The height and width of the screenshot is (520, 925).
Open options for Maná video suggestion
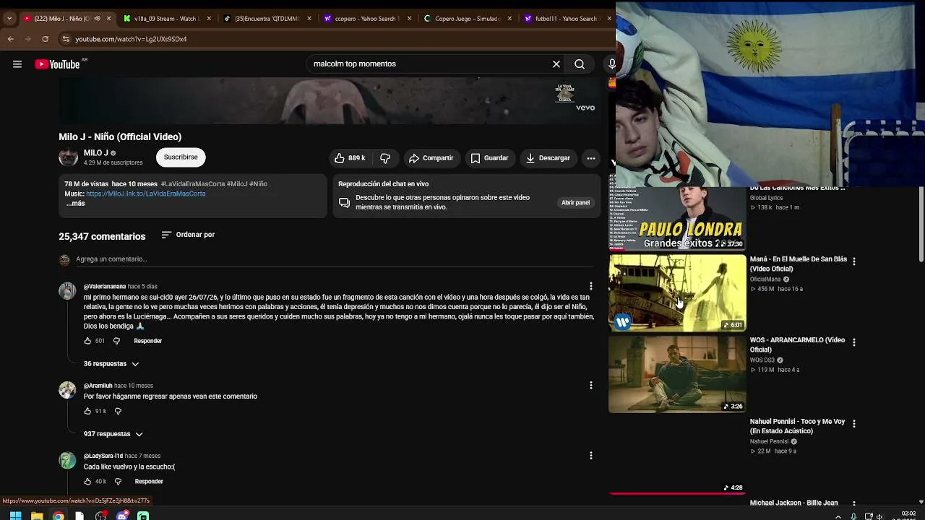coord(854,261)
